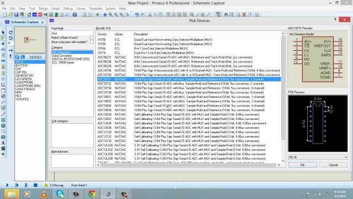Select the Selection Mode arrow tool
The image size is (353, 199).
3,32
